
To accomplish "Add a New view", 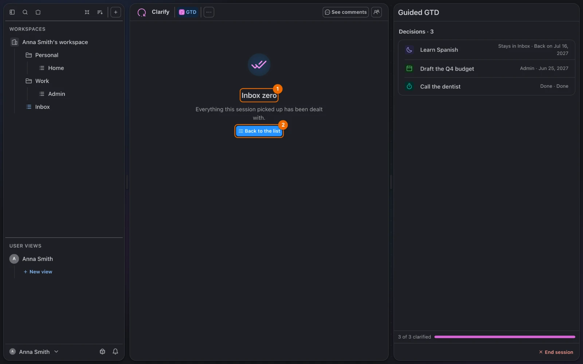I will pos(38,272).
